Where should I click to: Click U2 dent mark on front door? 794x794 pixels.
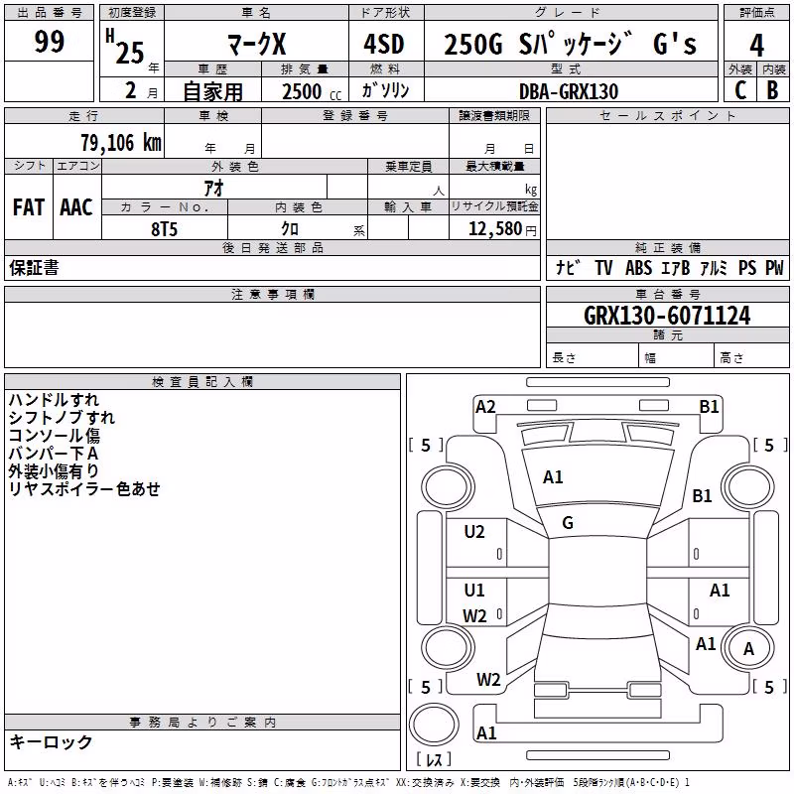click(x=474, y=532)
